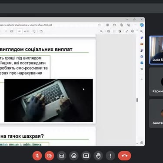Open the split screen icon in Edge toolbar
This screenshot has width=163, height=163.
click(x=108, y=25)
